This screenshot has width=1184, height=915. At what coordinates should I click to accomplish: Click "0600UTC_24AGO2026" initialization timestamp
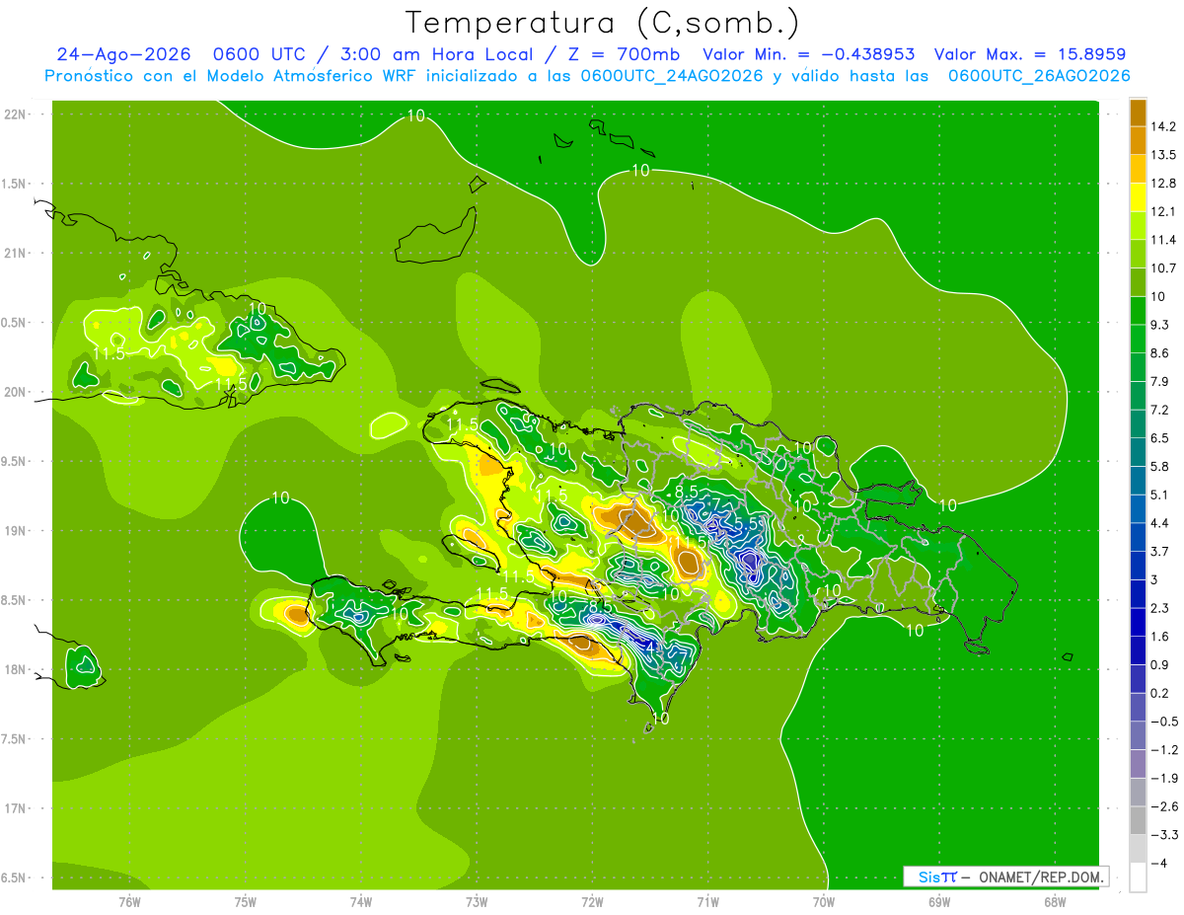673,76
